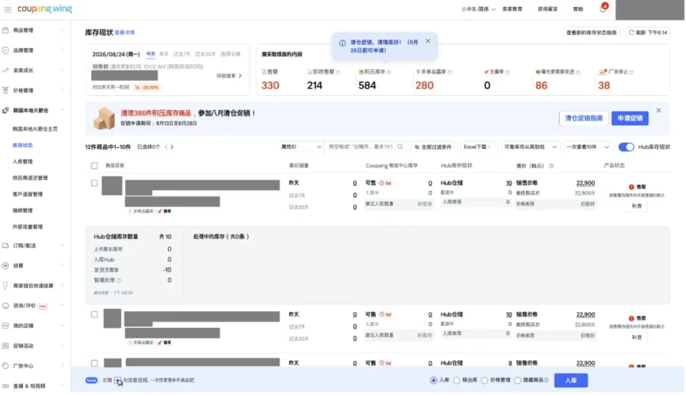
Task: Collapse the 韩国本地火箭仓 sidebar section
Action: pos(62,110)
